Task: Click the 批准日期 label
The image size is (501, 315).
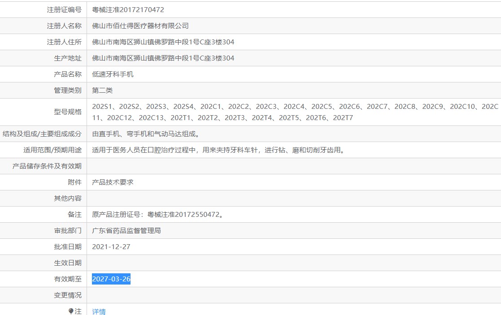Action: [x=68, y=247]
